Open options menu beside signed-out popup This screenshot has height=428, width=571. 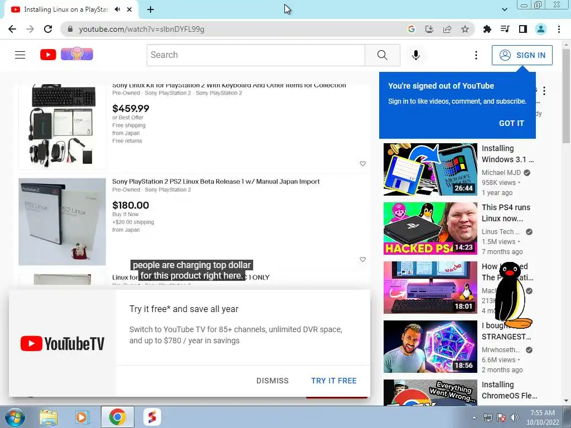[544, 91]
